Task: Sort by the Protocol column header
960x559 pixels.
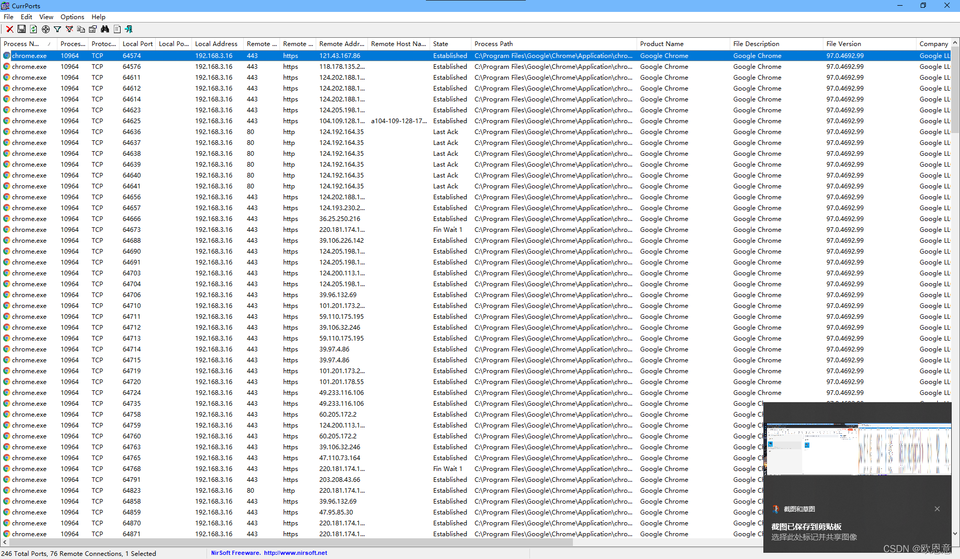Action: 104,44
